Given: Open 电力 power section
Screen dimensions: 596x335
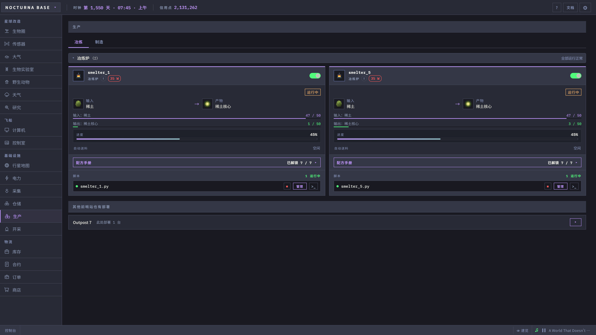Looking at the screenshot, I should click(31, 178).
